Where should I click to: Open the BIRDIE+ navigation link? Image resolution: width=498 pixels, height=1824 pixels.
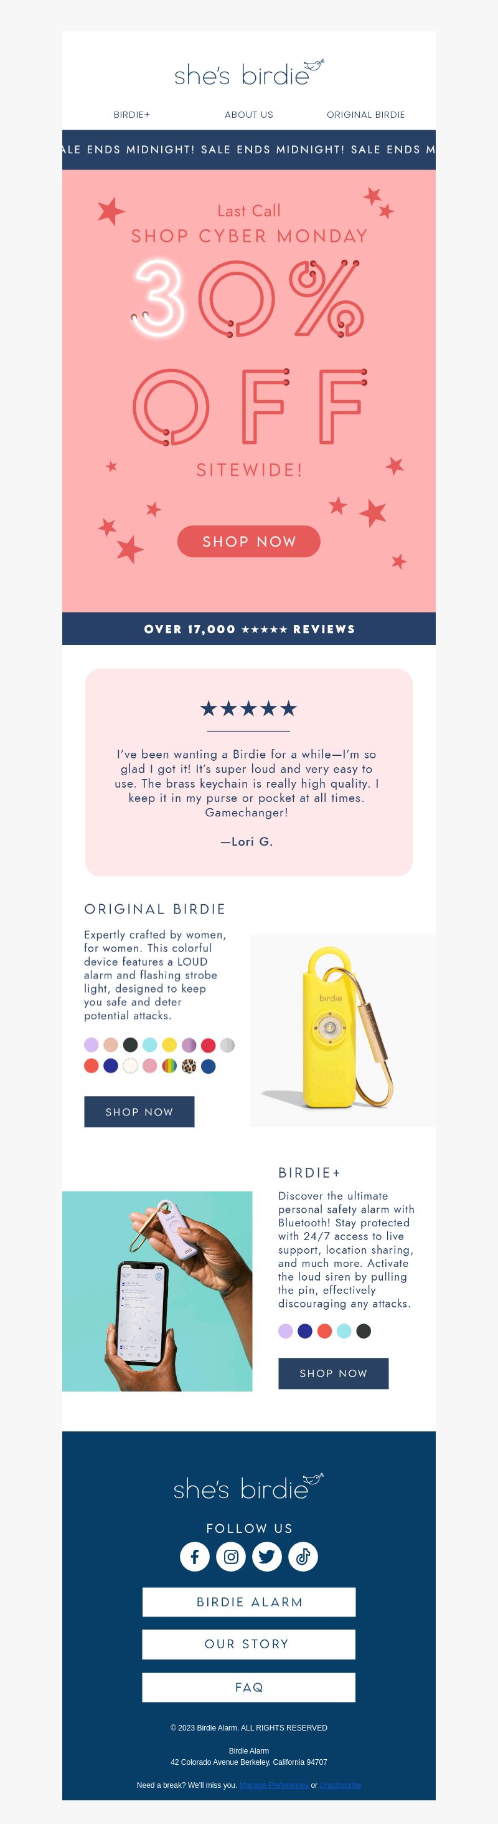click(132, 115)
